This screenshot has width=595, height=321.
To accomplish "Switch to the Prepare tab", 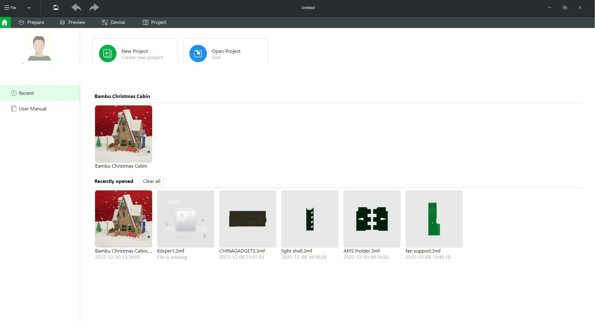I will pos(31,22).
